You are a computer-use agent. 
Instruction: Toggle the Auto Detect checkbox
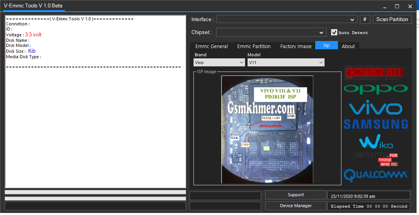tap(334, 32)
